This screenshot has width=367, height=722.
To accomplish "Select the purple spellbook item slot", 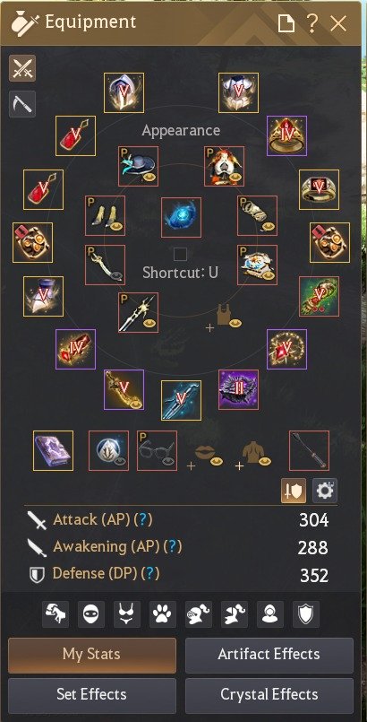I will point(54,450).
